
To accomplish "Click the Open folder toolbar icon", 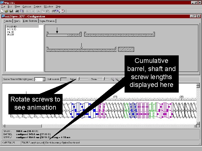I will 6,11.
